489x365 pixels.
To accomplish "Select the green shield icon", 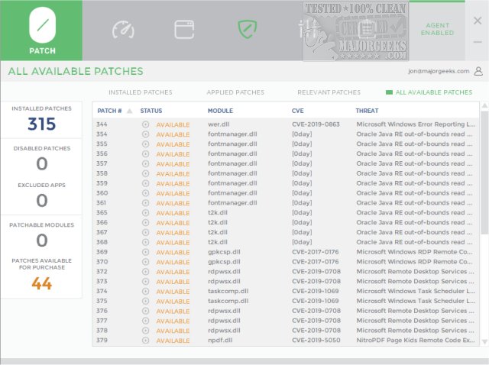I will pyautogui.click(x=246, y=30).
